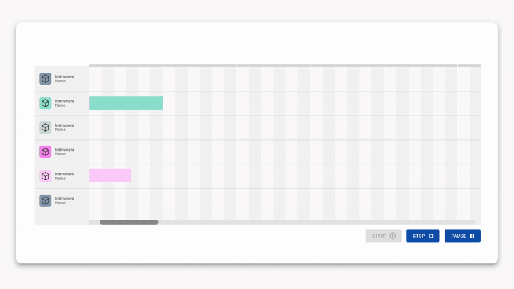Click the slate-blue cube icon in first row
Viewport: 514px width, 289px height.
click(x=45, y=78)
